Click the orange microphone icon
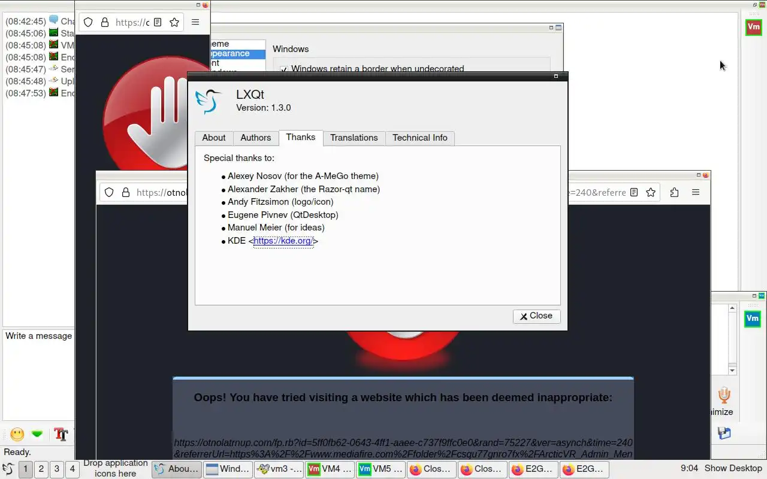Screen dimensions: 767x479 point(724,395)
